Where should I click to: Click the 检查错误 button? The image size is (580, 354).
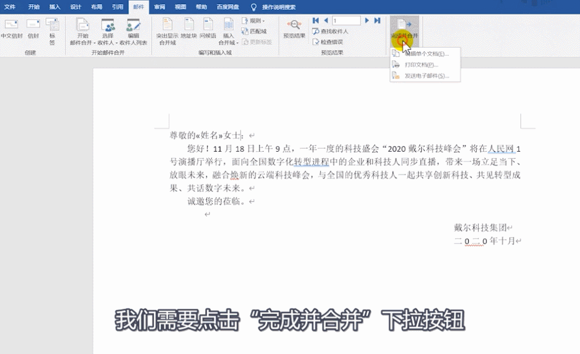[331, 42]
